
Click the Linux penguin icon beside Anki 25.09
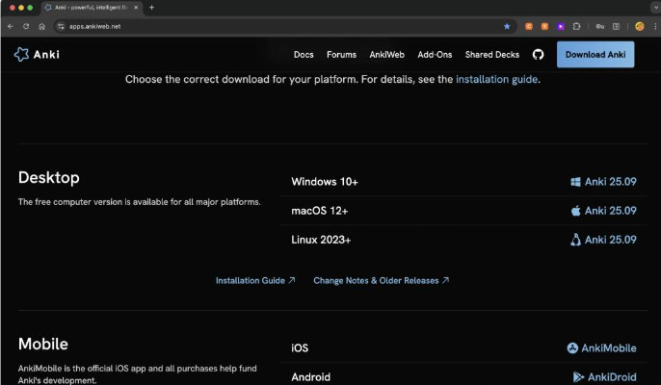pyautogui.click(x=575, y=240)
